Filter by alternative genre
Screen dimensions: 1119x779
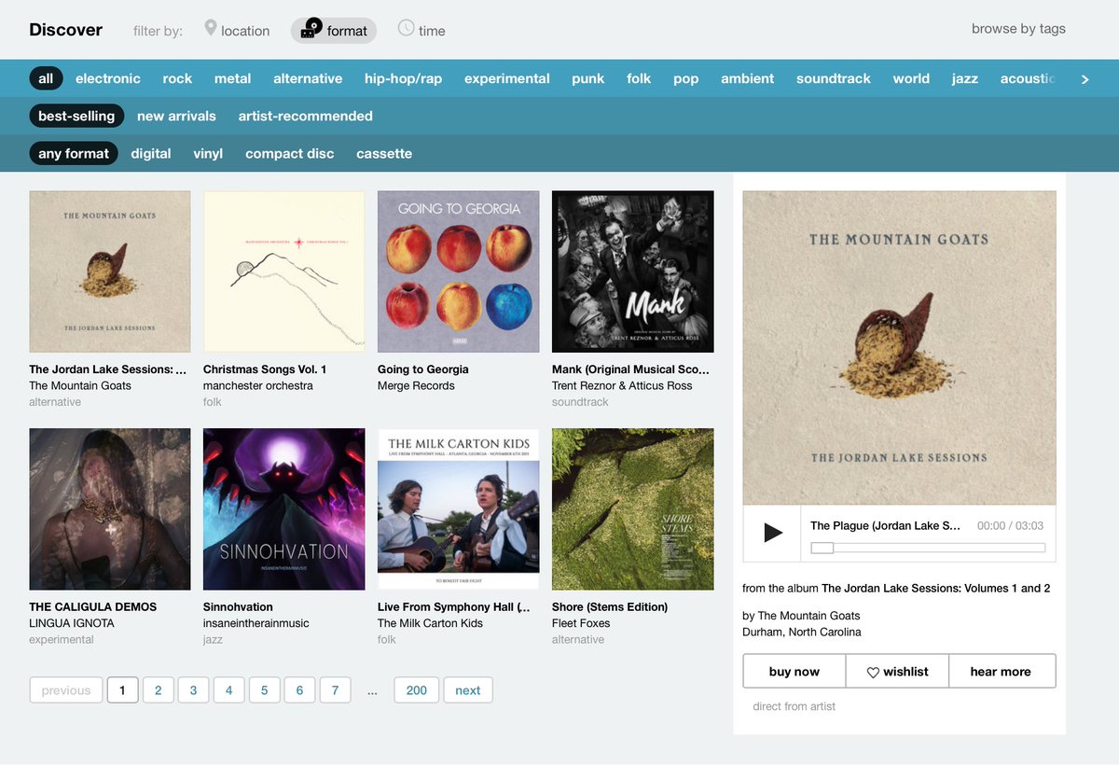(x=308, y=78)
